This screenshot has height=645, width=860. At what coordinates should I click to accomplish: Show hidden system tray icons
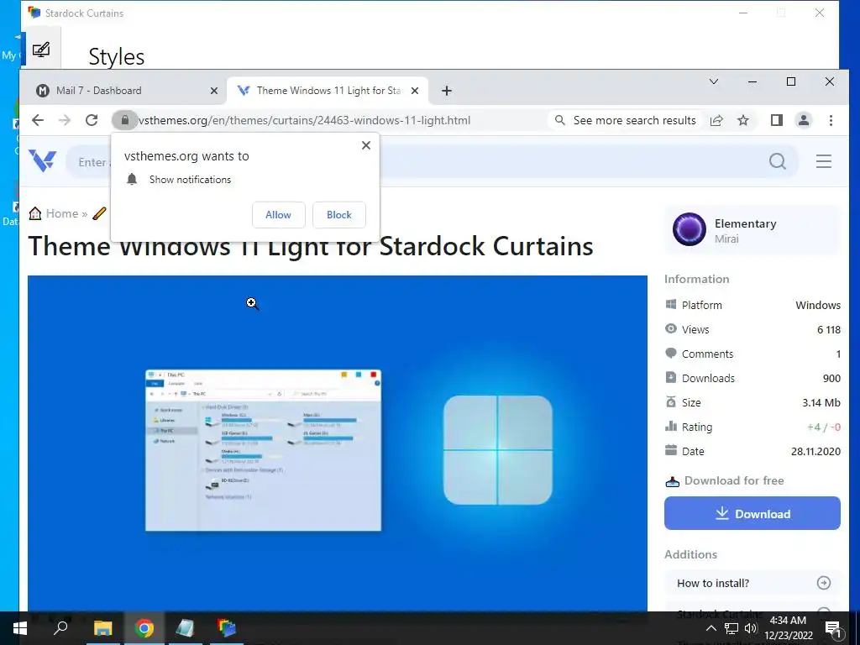coord(711,628)
